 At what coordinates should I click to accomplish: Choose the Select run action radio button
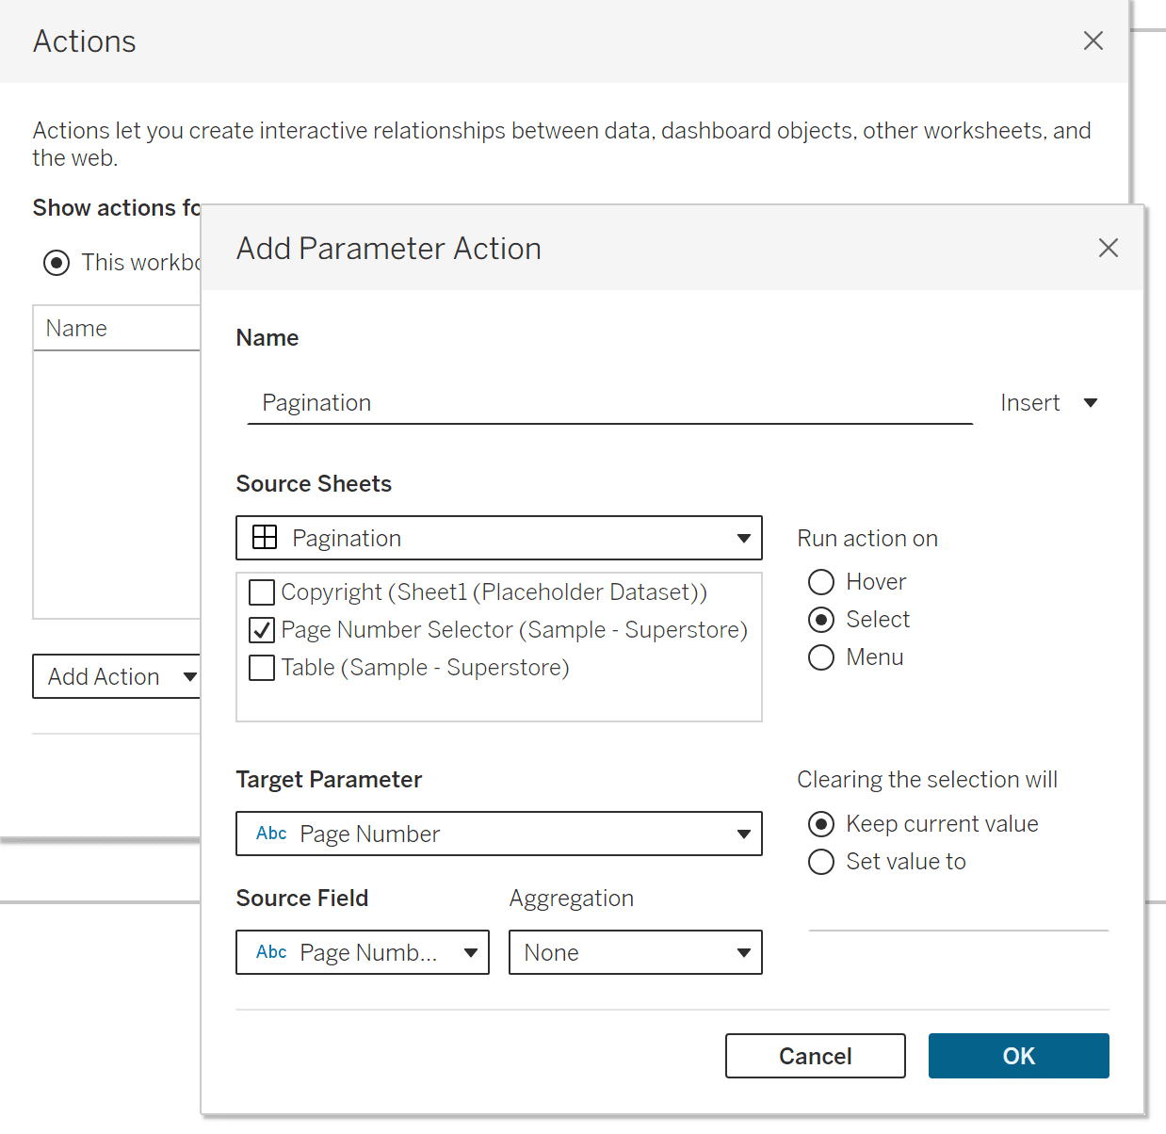click(821, 620)
